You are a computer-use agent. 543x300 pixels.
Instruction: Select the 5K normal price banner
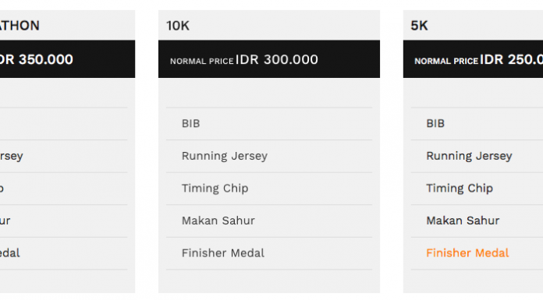pyautogui.click(x=473, y=58)
